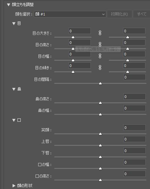Click the right 目の幅 slider handle
This screenshot has width=150, height=189.
tap(128, 60)
